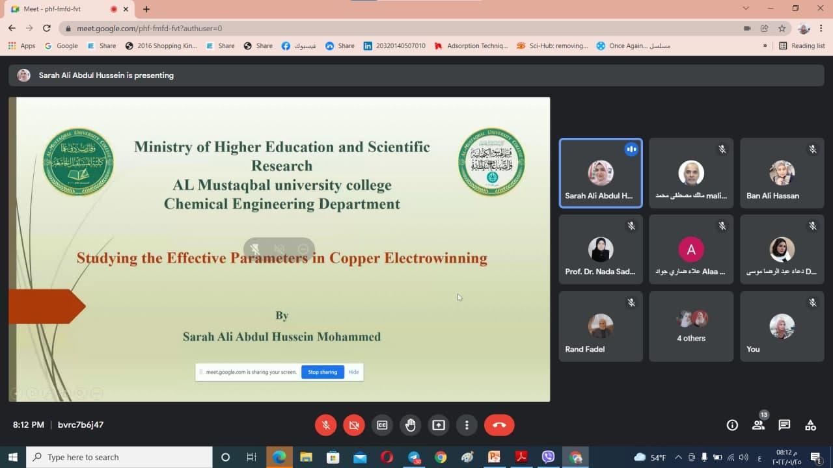The height and width of the screenshot is (468, 833).
Task: Open Windows Start menu
Action: pyautogui.click(x=12, y=457)
